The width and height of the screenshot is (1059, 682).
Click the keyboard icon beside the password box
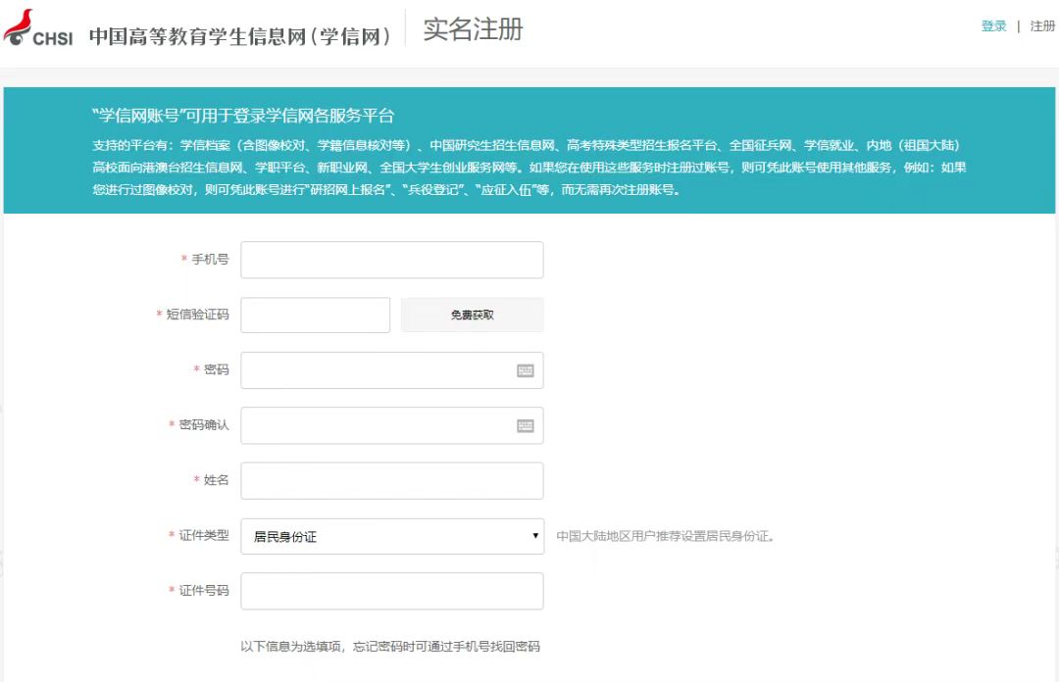(528, 369)
